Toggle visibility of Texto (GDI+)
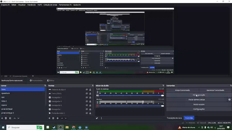 (87, 94)
